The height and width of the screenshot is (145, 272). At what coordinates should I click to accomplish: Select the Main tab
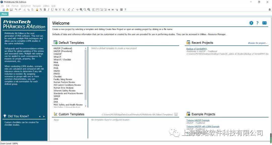(4, 14)
